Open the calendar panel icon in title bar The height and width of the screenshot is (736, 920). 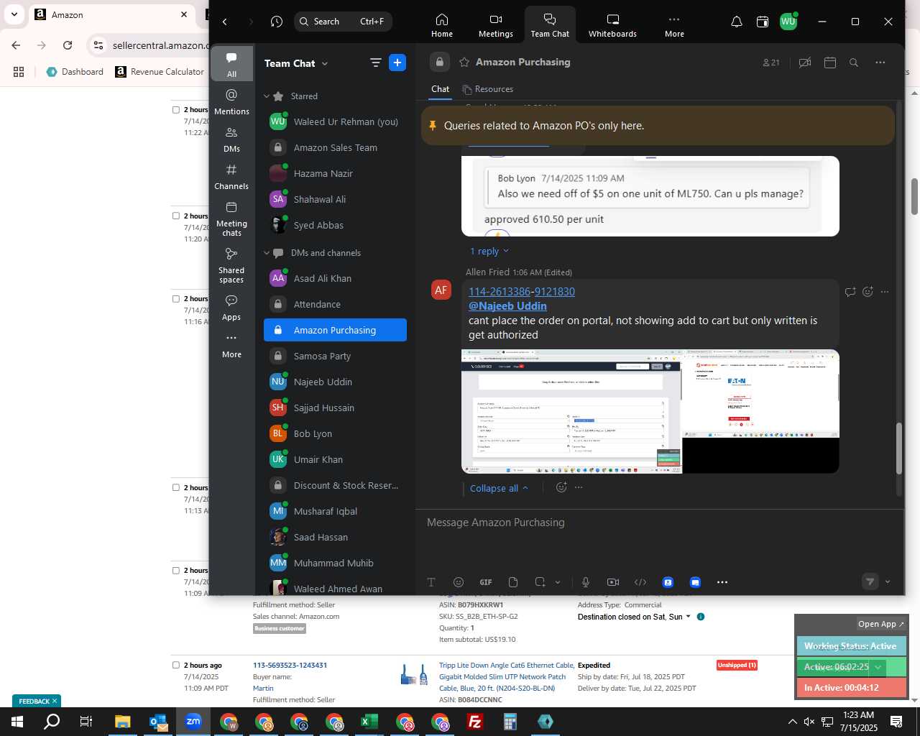763,22
